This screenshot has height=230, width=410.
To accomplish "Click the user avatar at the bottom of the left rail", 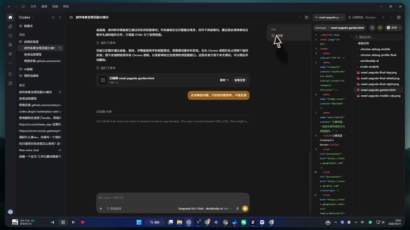I will [10, 212].
